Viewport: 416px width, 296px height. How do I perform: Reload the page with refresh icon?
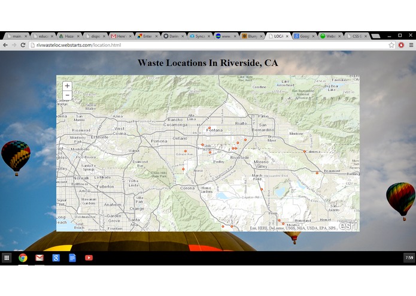point(23,45)
